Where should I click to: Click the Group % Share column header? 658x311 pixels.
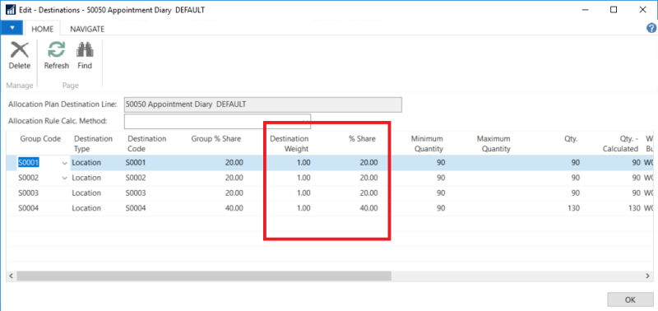(216, 139)
